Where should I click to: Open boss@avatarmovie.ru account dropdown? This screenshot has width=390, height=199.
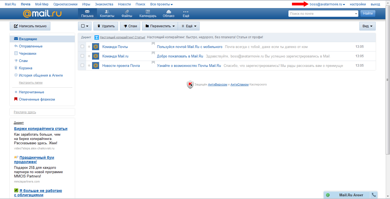327,4
